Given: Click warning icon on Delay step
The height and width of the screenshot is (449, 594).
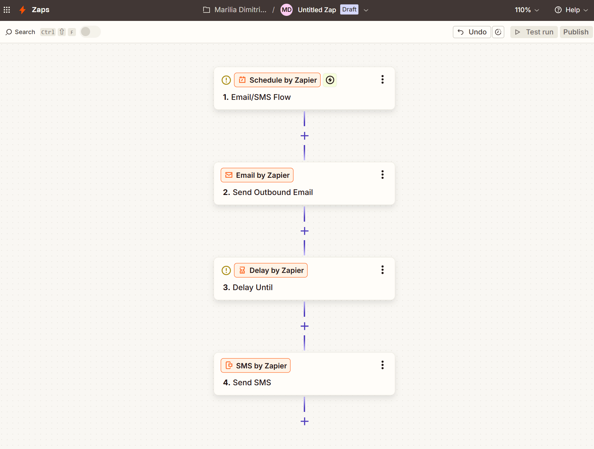Looking at the screenshot, I should (226, 270).
